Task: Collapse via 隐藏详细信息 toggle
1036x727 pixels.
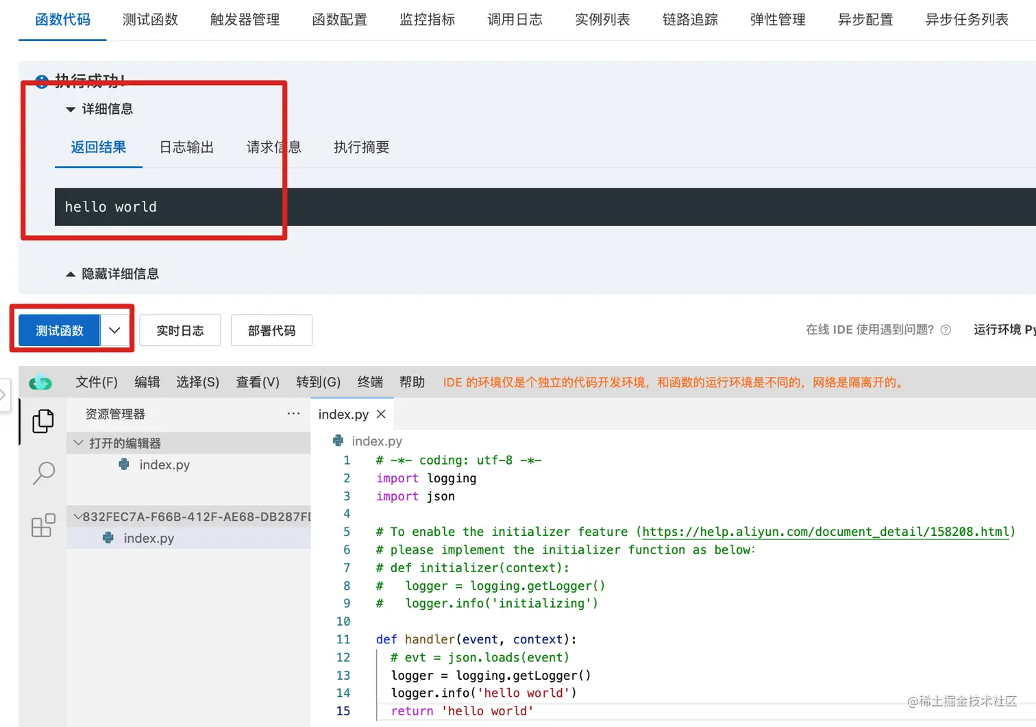Action: pyautogui.click(x=112, y=273)
